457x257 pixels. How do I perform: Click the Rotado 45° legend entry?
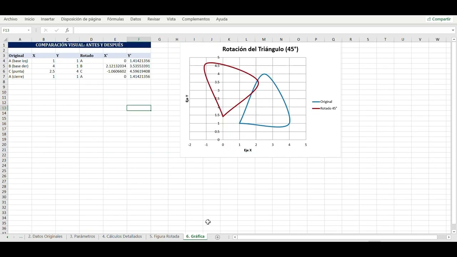tap(325, 108)
